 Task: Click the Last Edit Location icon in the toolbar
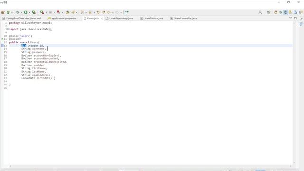98,12
